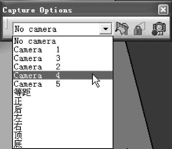Select the highlighted Camera 4 entry
The height and width of the screenshot is (149, 172).
(63, 75)
